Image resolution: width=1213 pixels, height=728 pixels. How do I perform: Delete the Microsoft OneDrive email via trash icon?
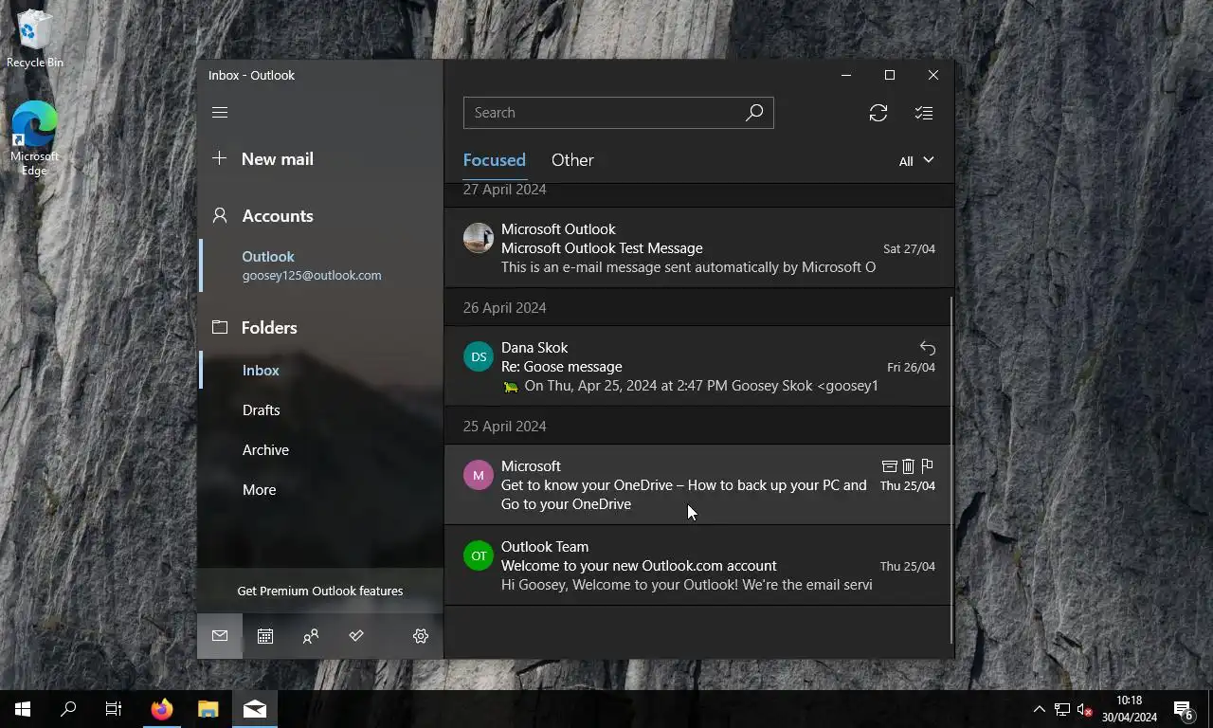[x=908, y=466]
